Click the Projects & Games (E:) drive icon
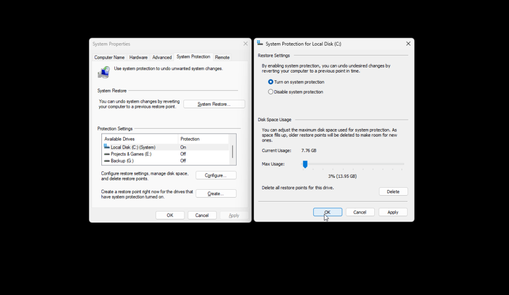 (107, 154)
